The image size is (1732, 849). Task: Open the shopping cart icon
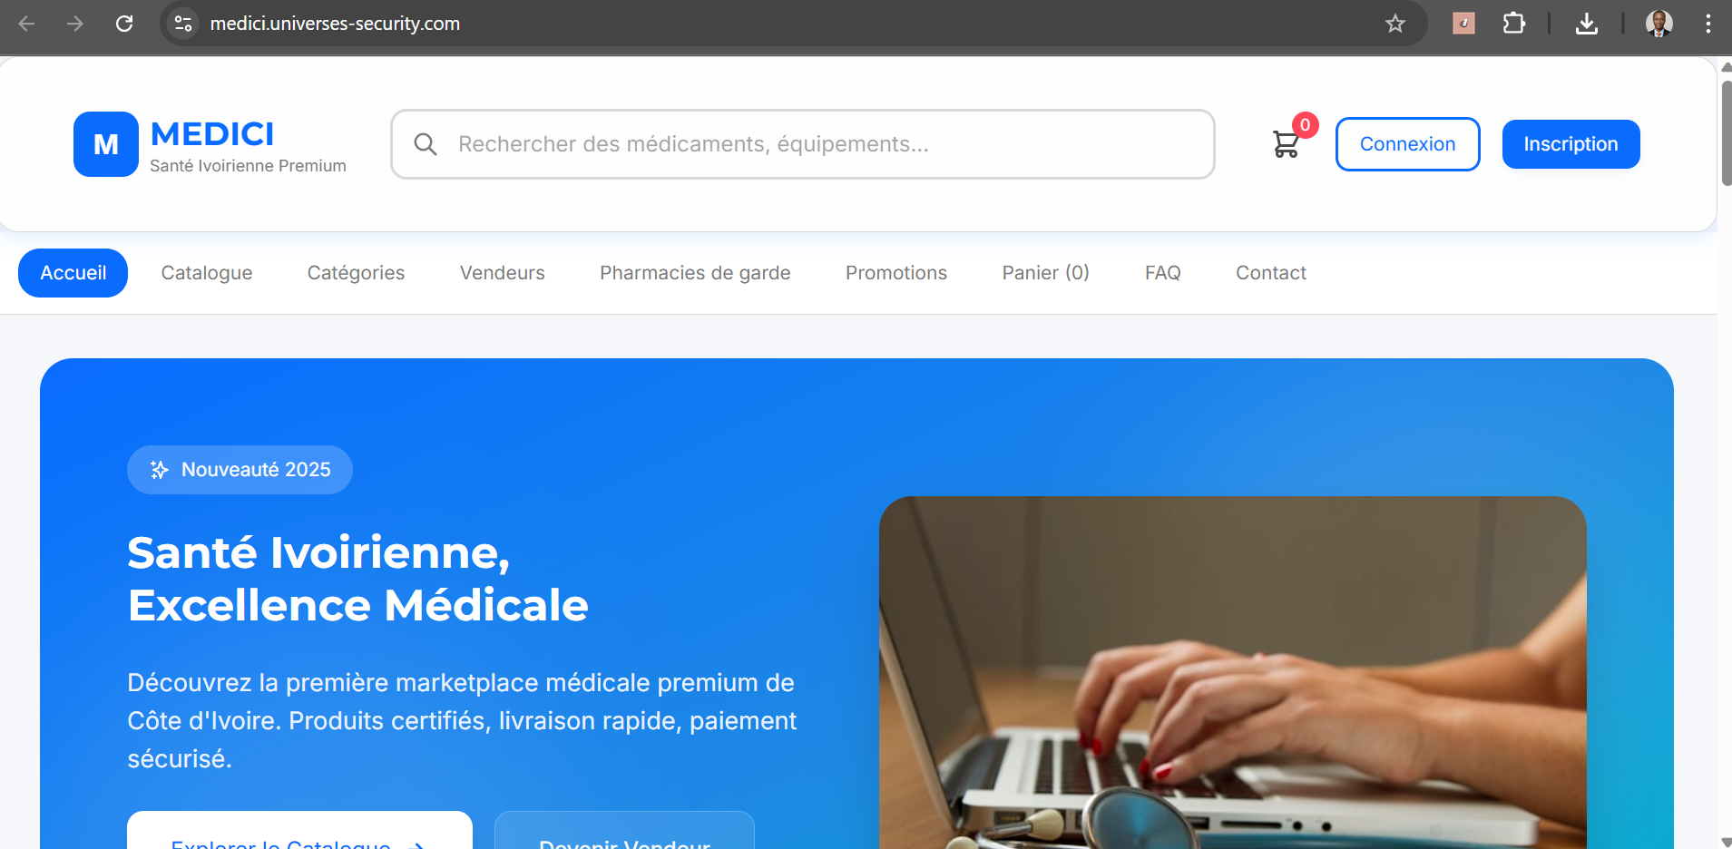(1286, 144)
